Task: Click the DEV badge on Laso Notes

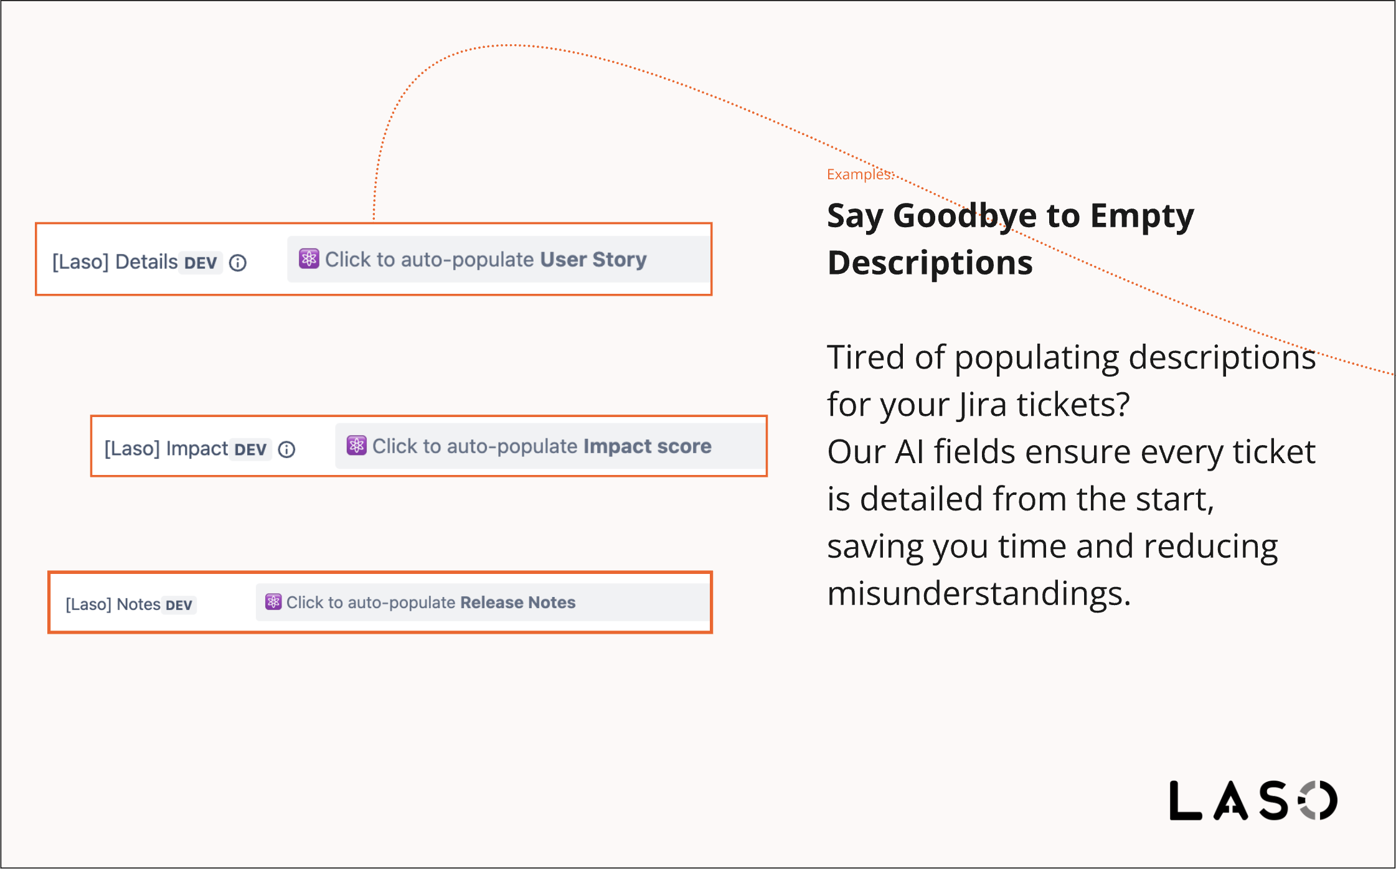Action: point(179,605)
